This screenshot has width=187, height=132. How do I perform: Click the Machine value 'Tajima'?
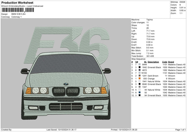pyautogui.click(x=149, y=20)
